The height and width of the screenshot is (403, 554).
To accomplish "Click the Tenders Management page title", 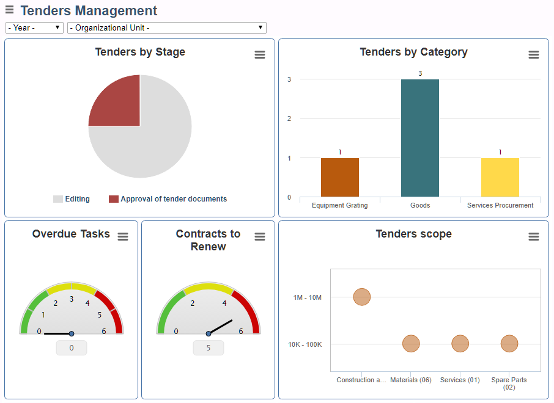I will (x=89, y=10).
